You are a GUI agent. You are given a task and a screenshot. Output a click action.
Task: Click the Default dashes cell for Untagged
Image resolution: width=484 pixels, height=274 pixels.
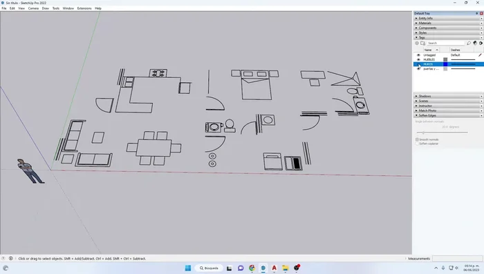pos(456,55)
